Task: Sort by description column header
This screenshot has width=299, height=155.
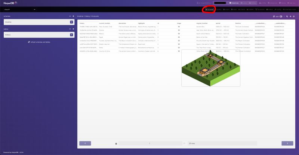Action: click(122, 23)
